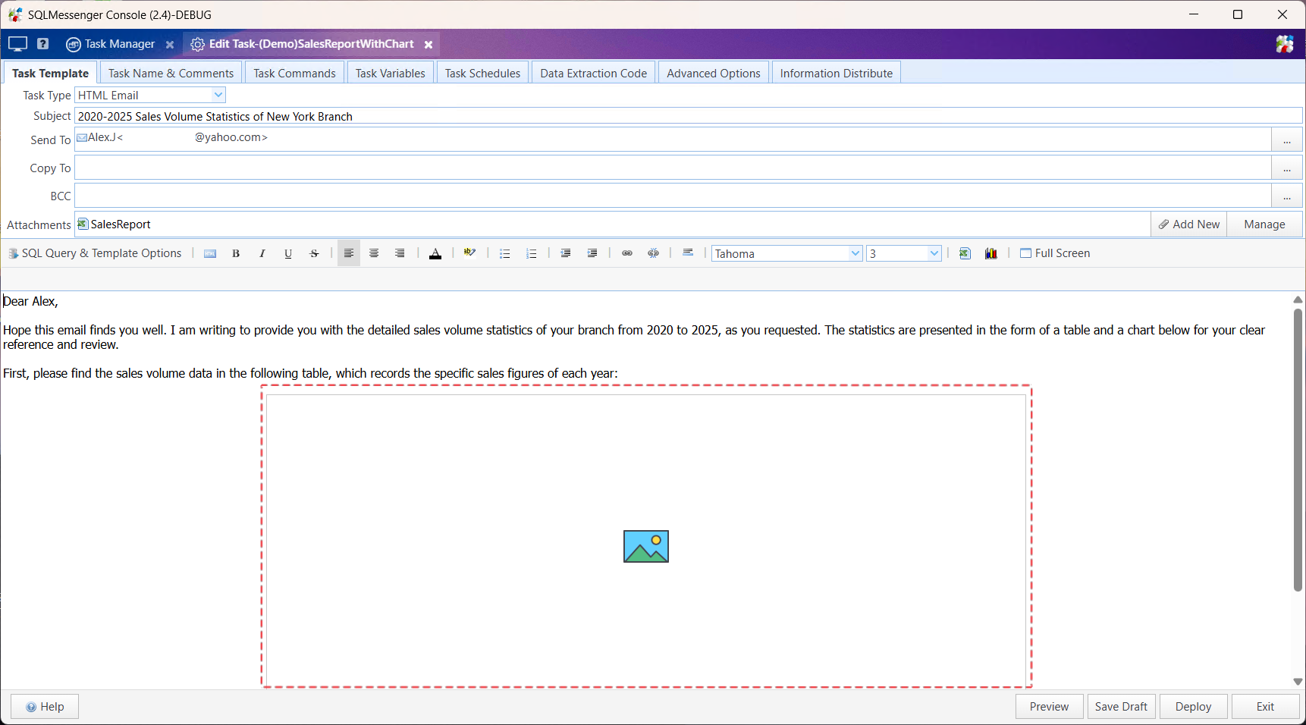Toggle Full Screen editor mode
Screen dimensions: 1306x725
tap(1054, 253)
